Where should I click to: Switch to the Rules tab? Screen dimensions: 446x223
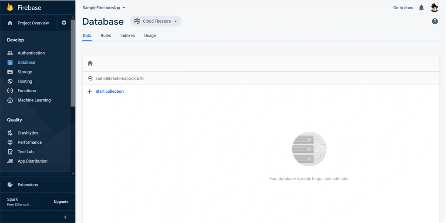click(106, 36)
